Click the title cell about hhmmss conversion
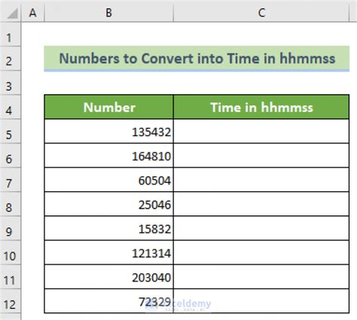 click(197, 59)
